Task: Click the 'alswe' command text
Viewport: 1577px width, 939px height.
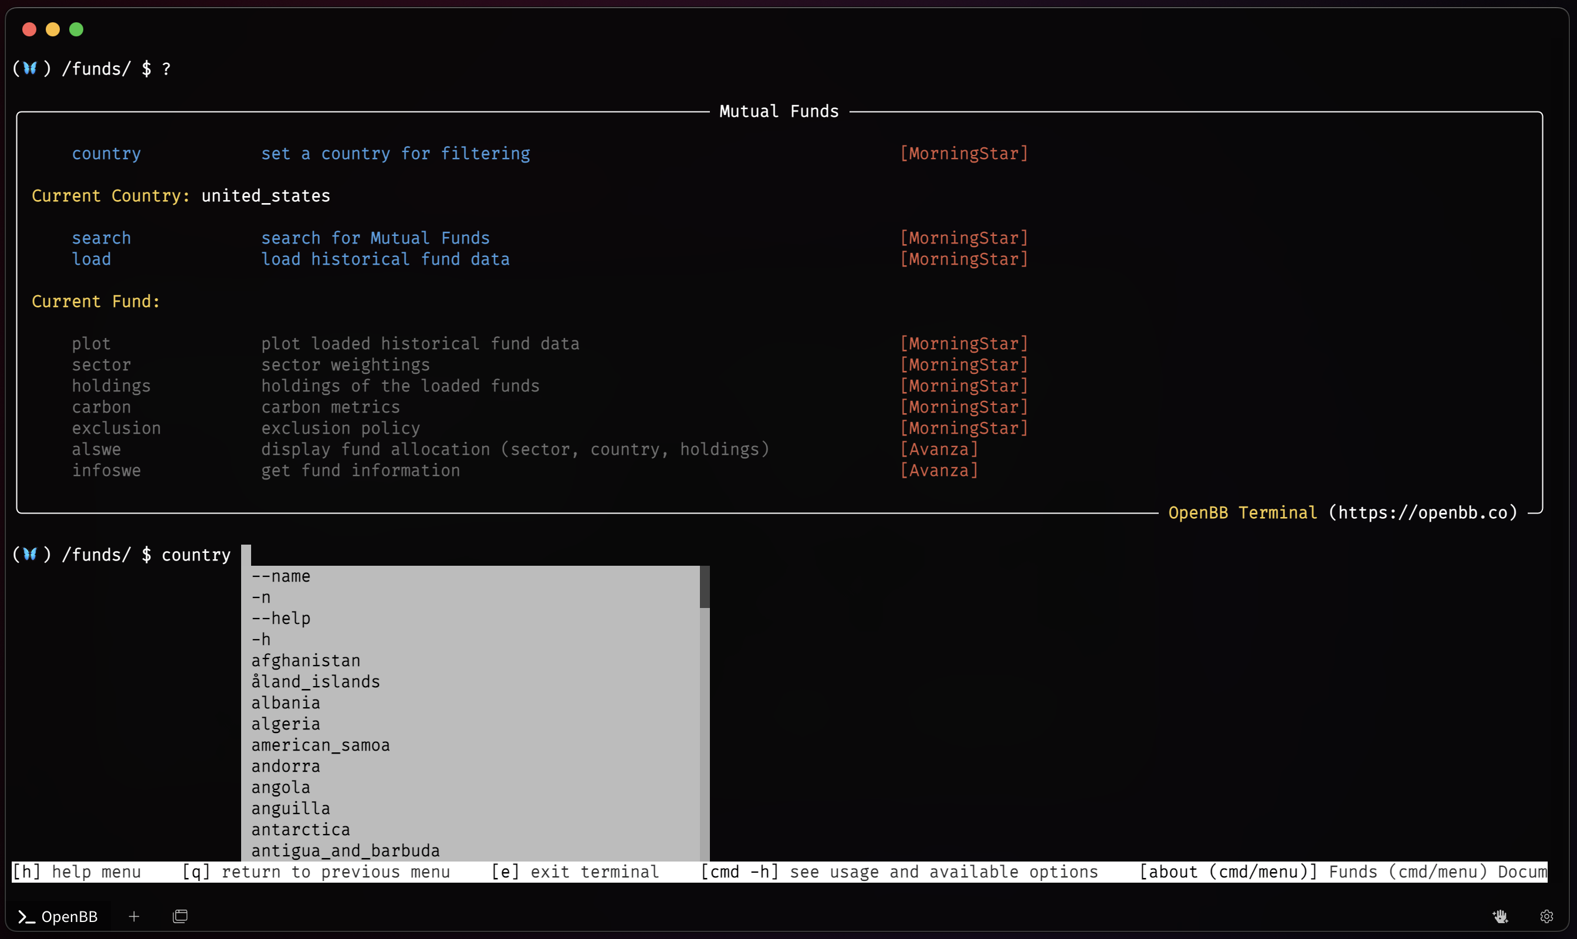Action: click(x=96, y=449)
